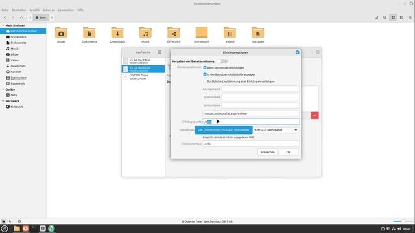The height and width of the screenshot is (233, 415).
Task: Click the mount options field with nosuid,nodev
Action: pyautogui.click(x=251, y=114)
